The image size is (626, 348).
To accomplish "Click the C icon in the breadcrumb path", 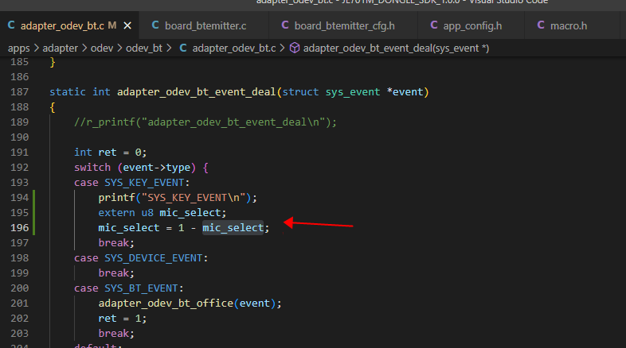I will 183,48.
